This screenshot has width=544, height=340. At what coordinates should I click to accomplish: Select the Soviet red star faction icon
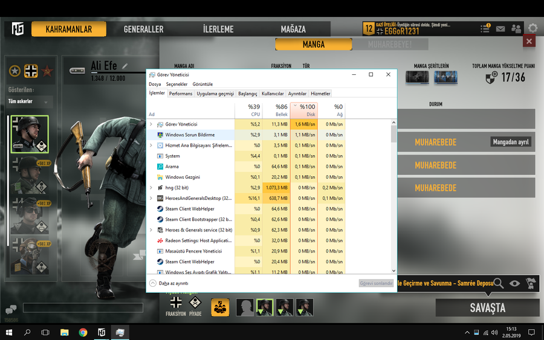[x=47, y=71]
